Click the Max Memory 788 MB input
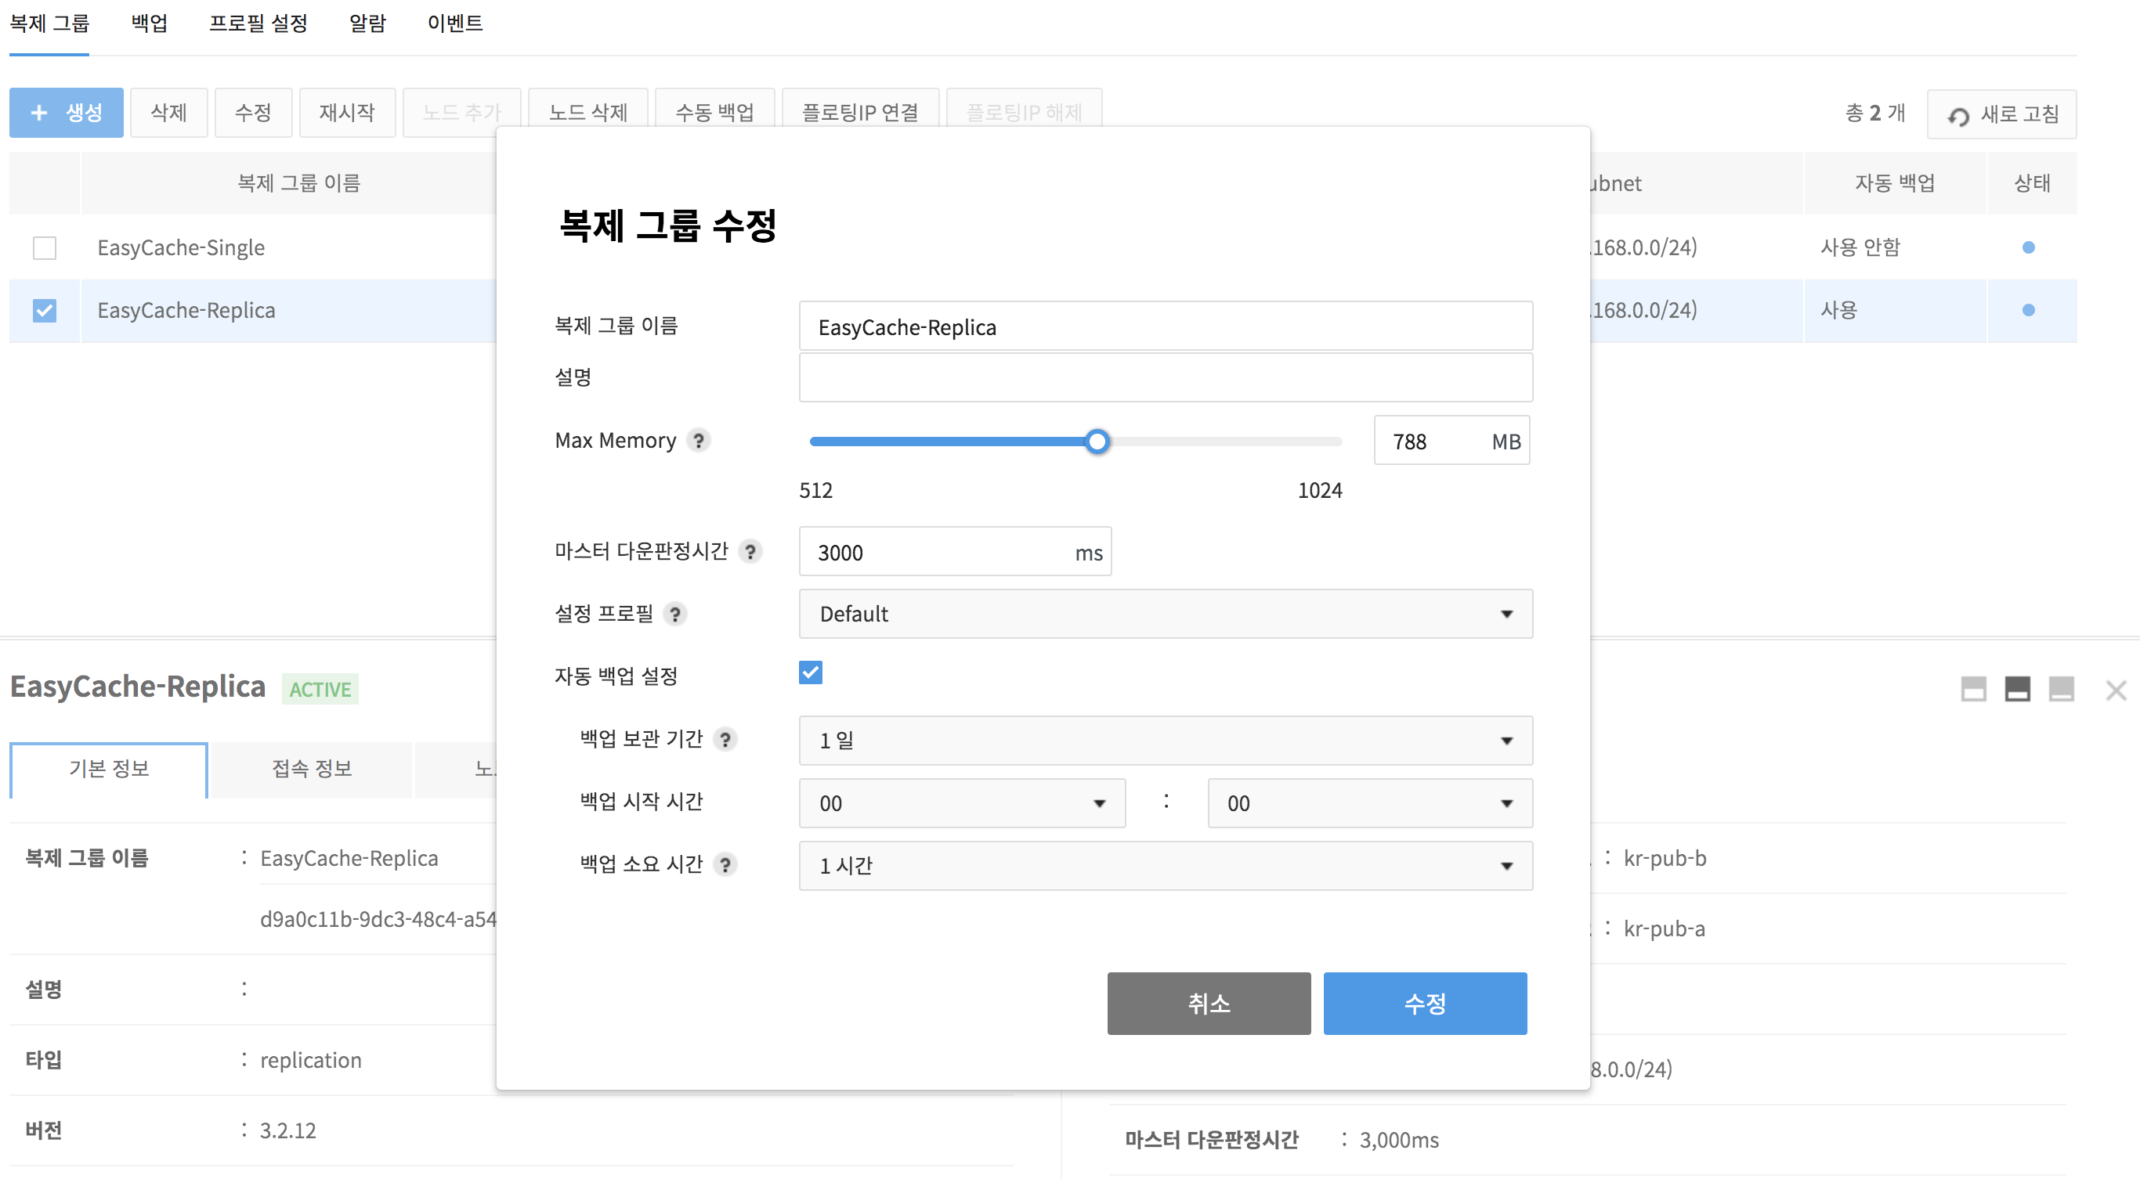The width and height of the screenshot is (2140, 1179). pos(1451,440)
